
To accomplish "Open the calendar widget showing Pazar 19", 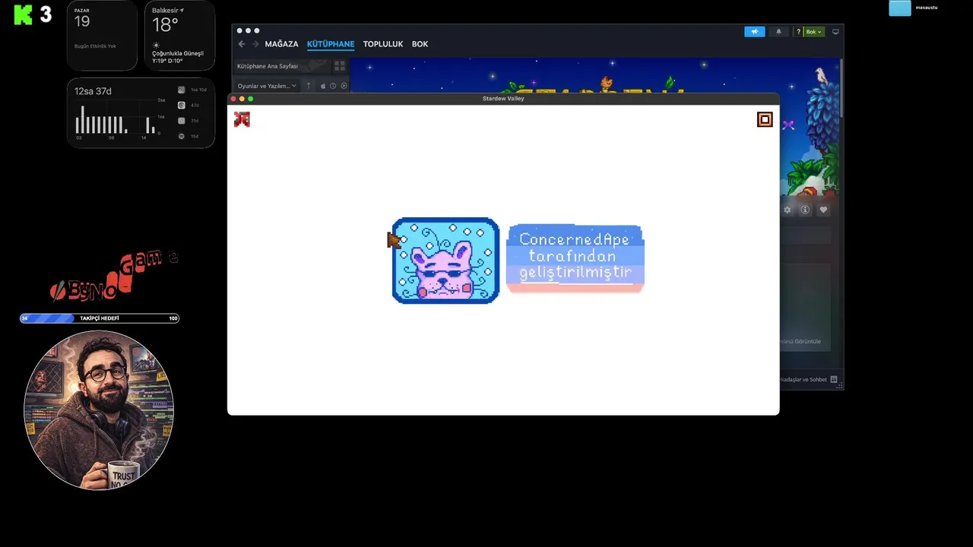I will pyautogui.click(x=102, y=35).
